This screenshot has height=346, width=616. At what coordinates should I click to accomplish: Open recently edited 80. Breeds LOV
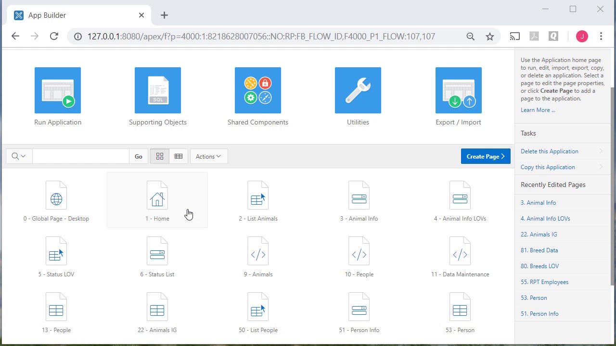pyautogui.click(x=539, y=266)
